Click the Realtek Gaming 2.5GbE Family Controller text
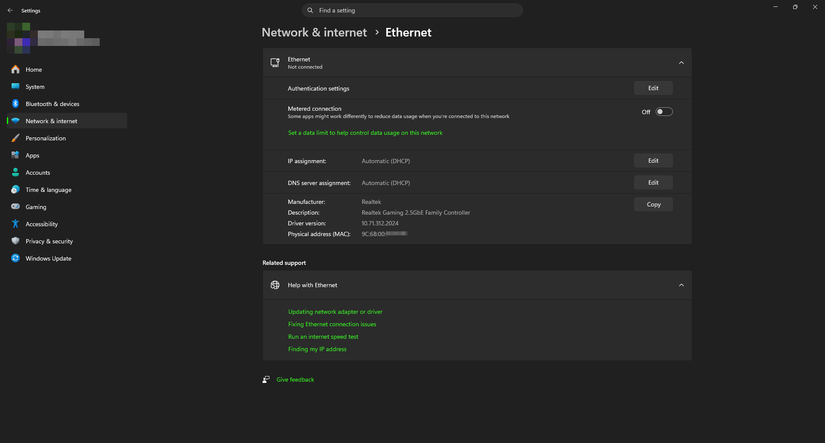 tap(416, 212)
